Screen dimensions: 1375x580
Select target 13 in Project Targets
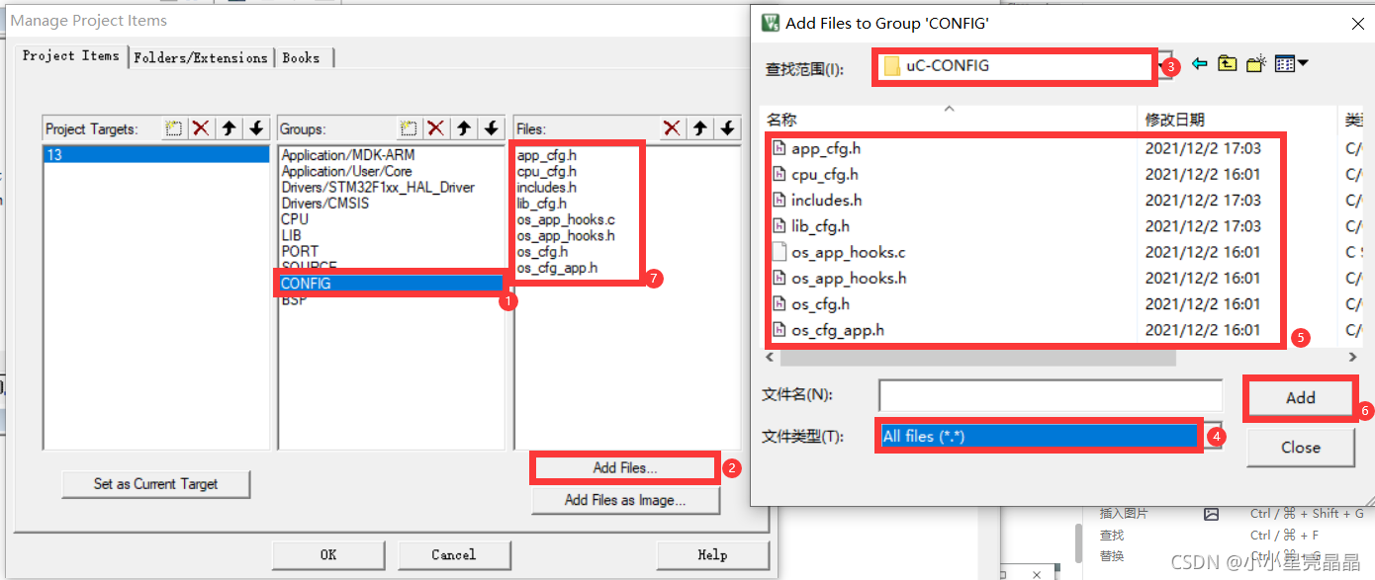(156, 155)
